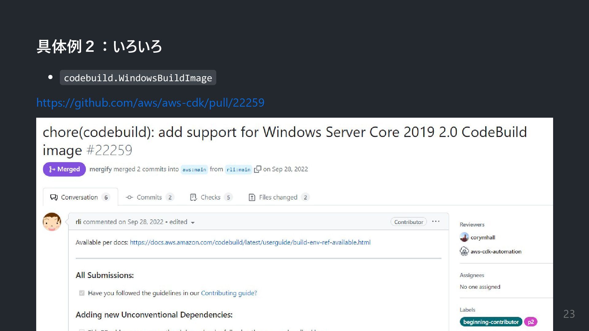Click the Assignees sidebar heading

click(x=472, y=275)
